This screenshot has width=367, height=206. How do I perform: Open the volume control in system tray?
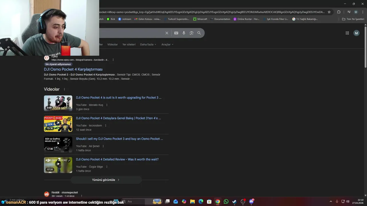click(x=348, y=201)
